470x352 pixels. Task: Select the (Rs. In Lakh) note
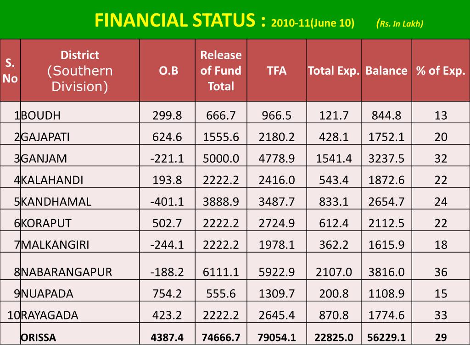[x=400, y=23]
